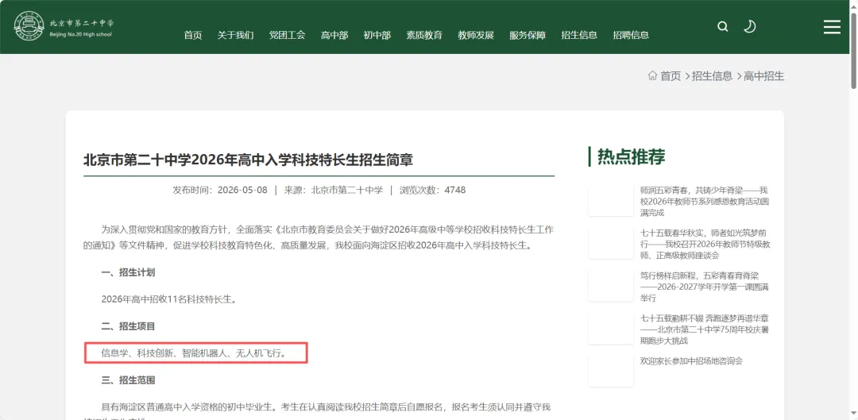Click the 二、招生项目 heading
Viewport: 858px width, 420px height.
[128, 326]
